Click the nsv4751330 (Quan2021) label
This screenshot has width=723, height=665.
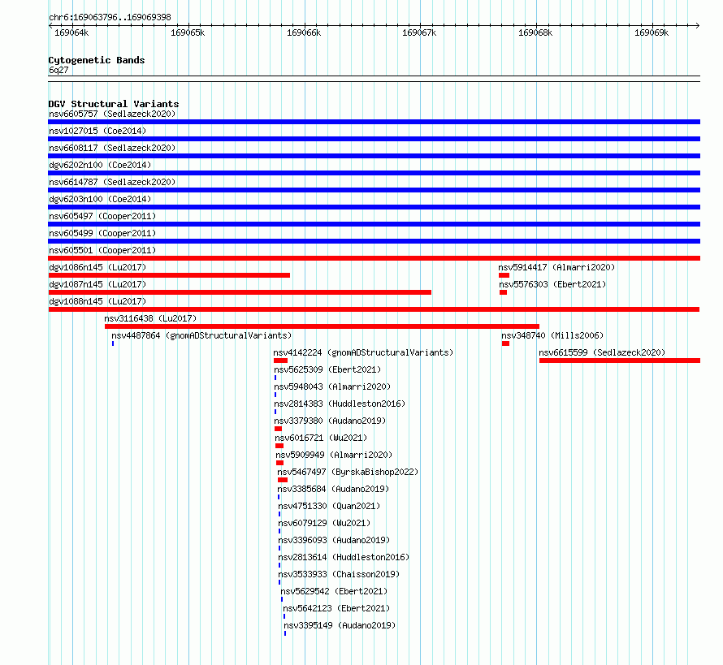[329, 506]
